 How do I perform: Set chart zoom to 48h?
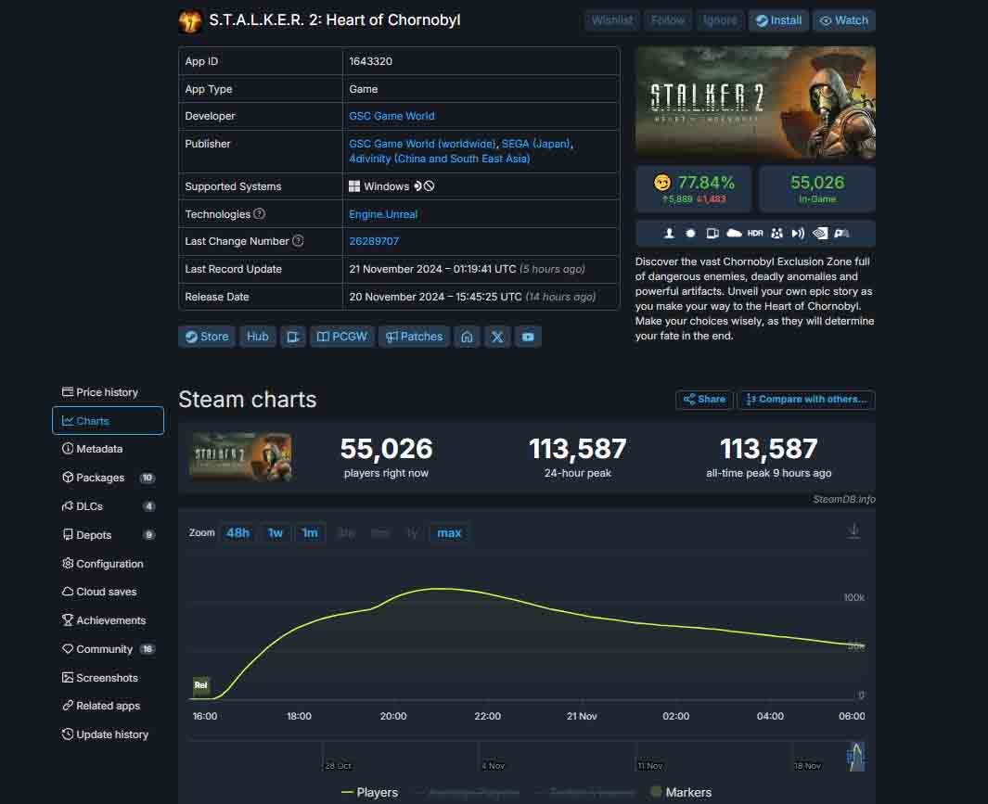(237, 532)
